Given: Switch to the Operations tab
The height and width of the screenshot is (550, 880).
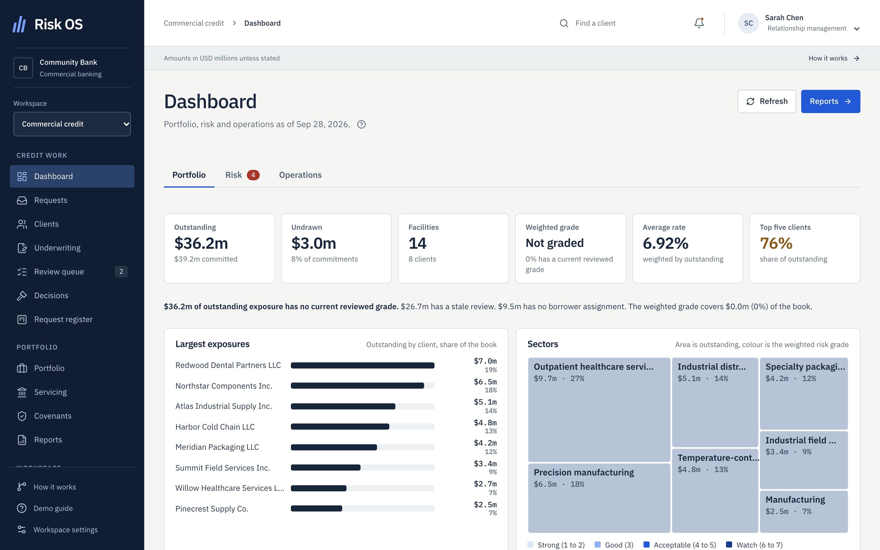Looking at the screenshot, I should click(300, 175).
